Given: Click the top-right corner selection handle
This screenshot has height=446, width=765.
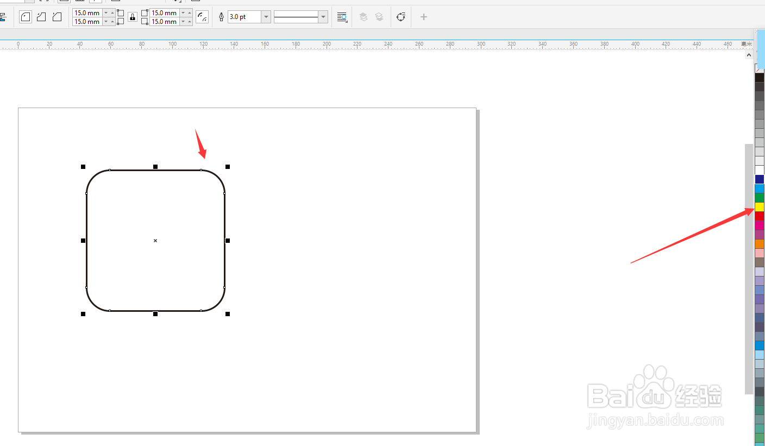Looking at the screenshot, I should coord(228,167).
